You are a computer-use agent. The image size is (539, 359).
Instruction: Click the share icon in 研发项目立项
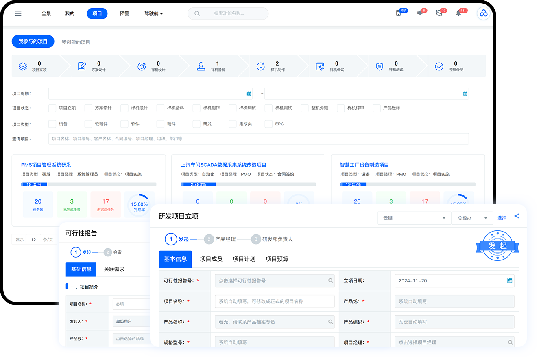(517, 216)
